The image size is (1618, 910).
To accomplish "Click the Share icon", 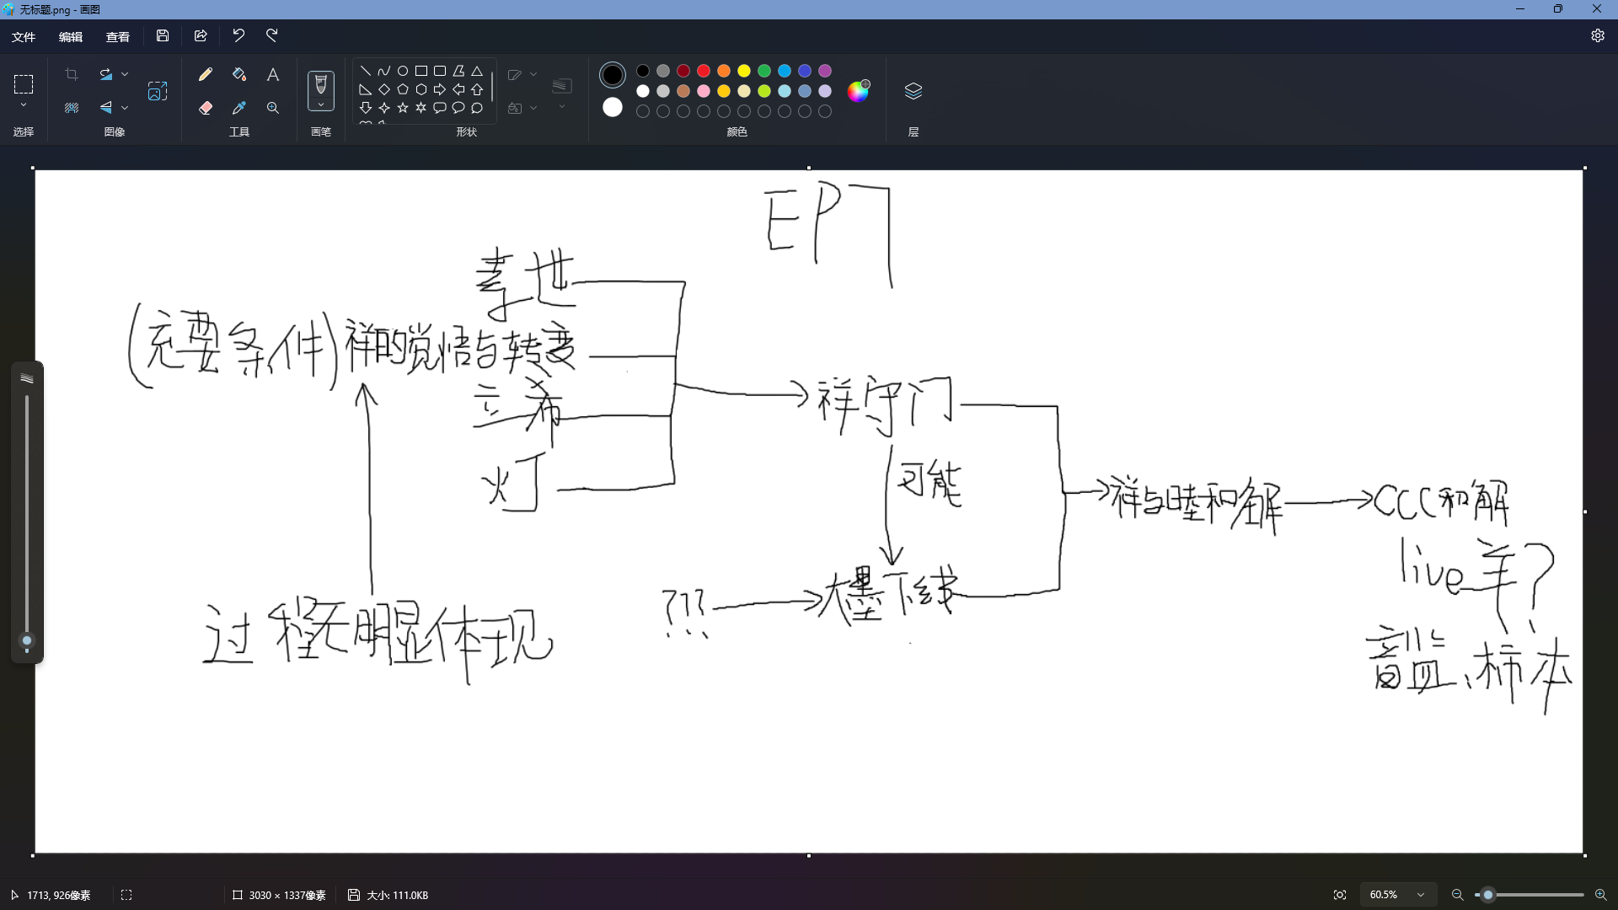I will coord(201,35).
